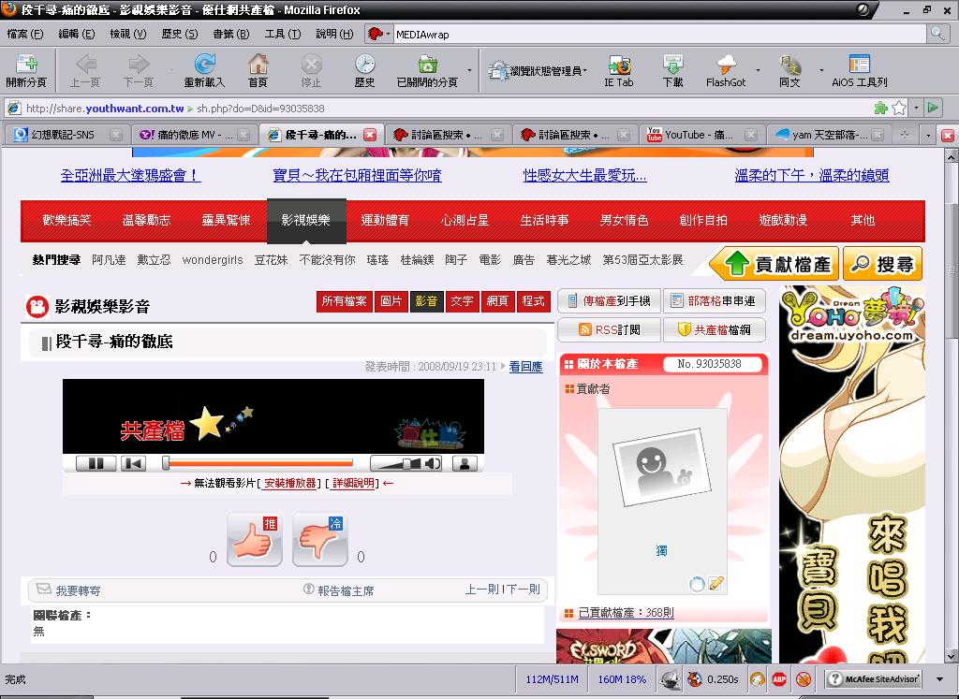Screen dimensions: 959x699
Task: Mute the player with speaker icon
Action: click(x=433, y=464)
